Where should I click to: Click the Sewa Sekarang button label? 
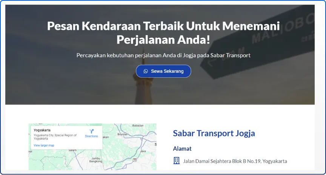(167, 71)
